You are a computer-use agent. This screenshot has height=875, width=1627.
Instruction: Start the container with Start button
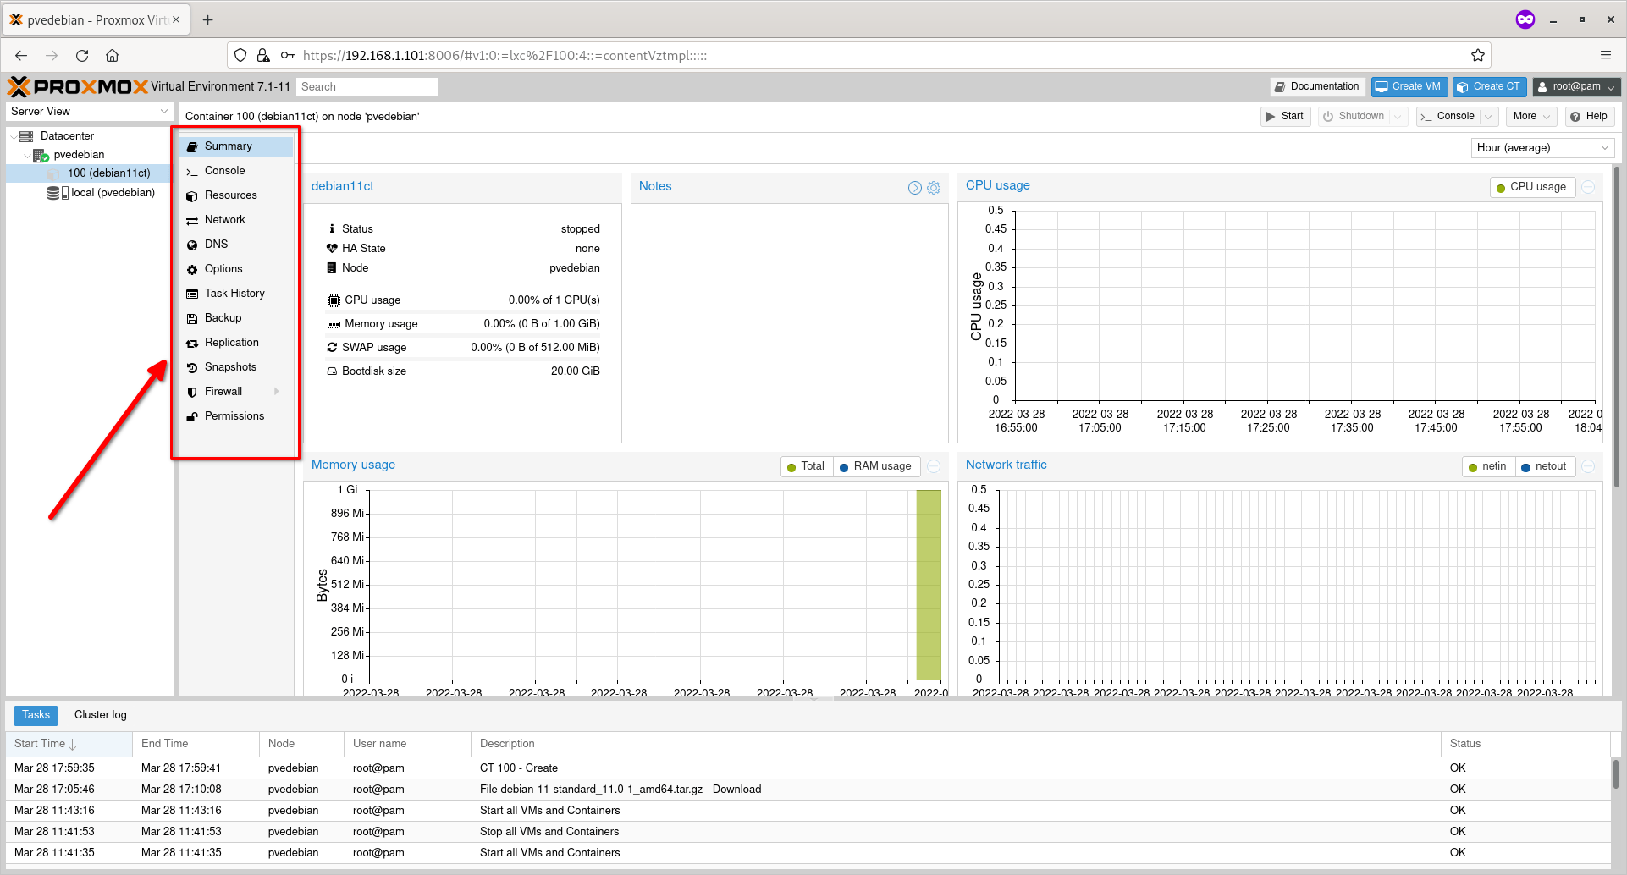tap(1285, 117)
